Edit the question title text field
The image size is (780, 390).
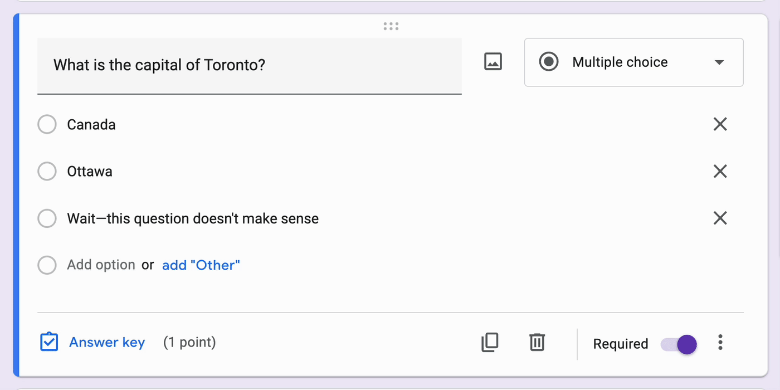249,66
